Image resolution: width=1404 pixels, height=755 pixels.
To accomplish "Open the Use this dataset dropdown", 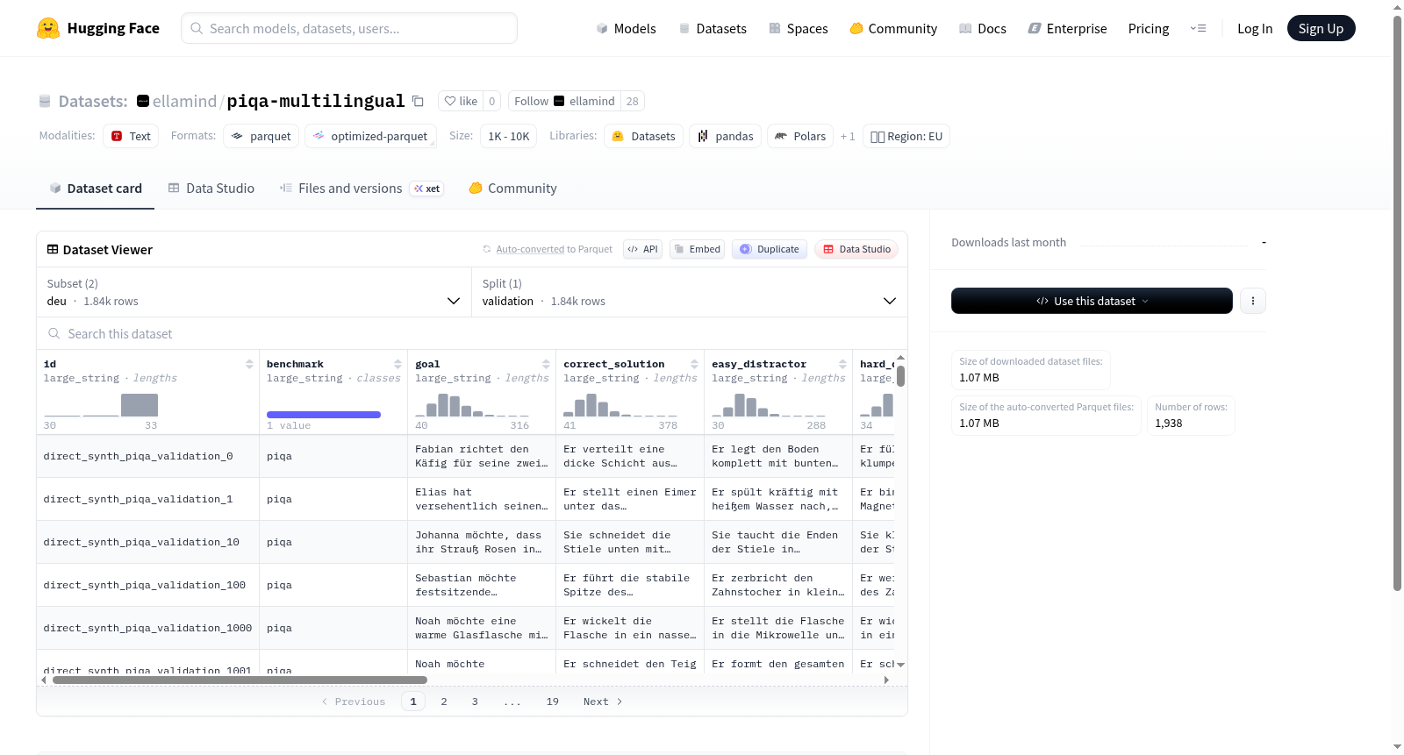I will [x=1092, y=301].
